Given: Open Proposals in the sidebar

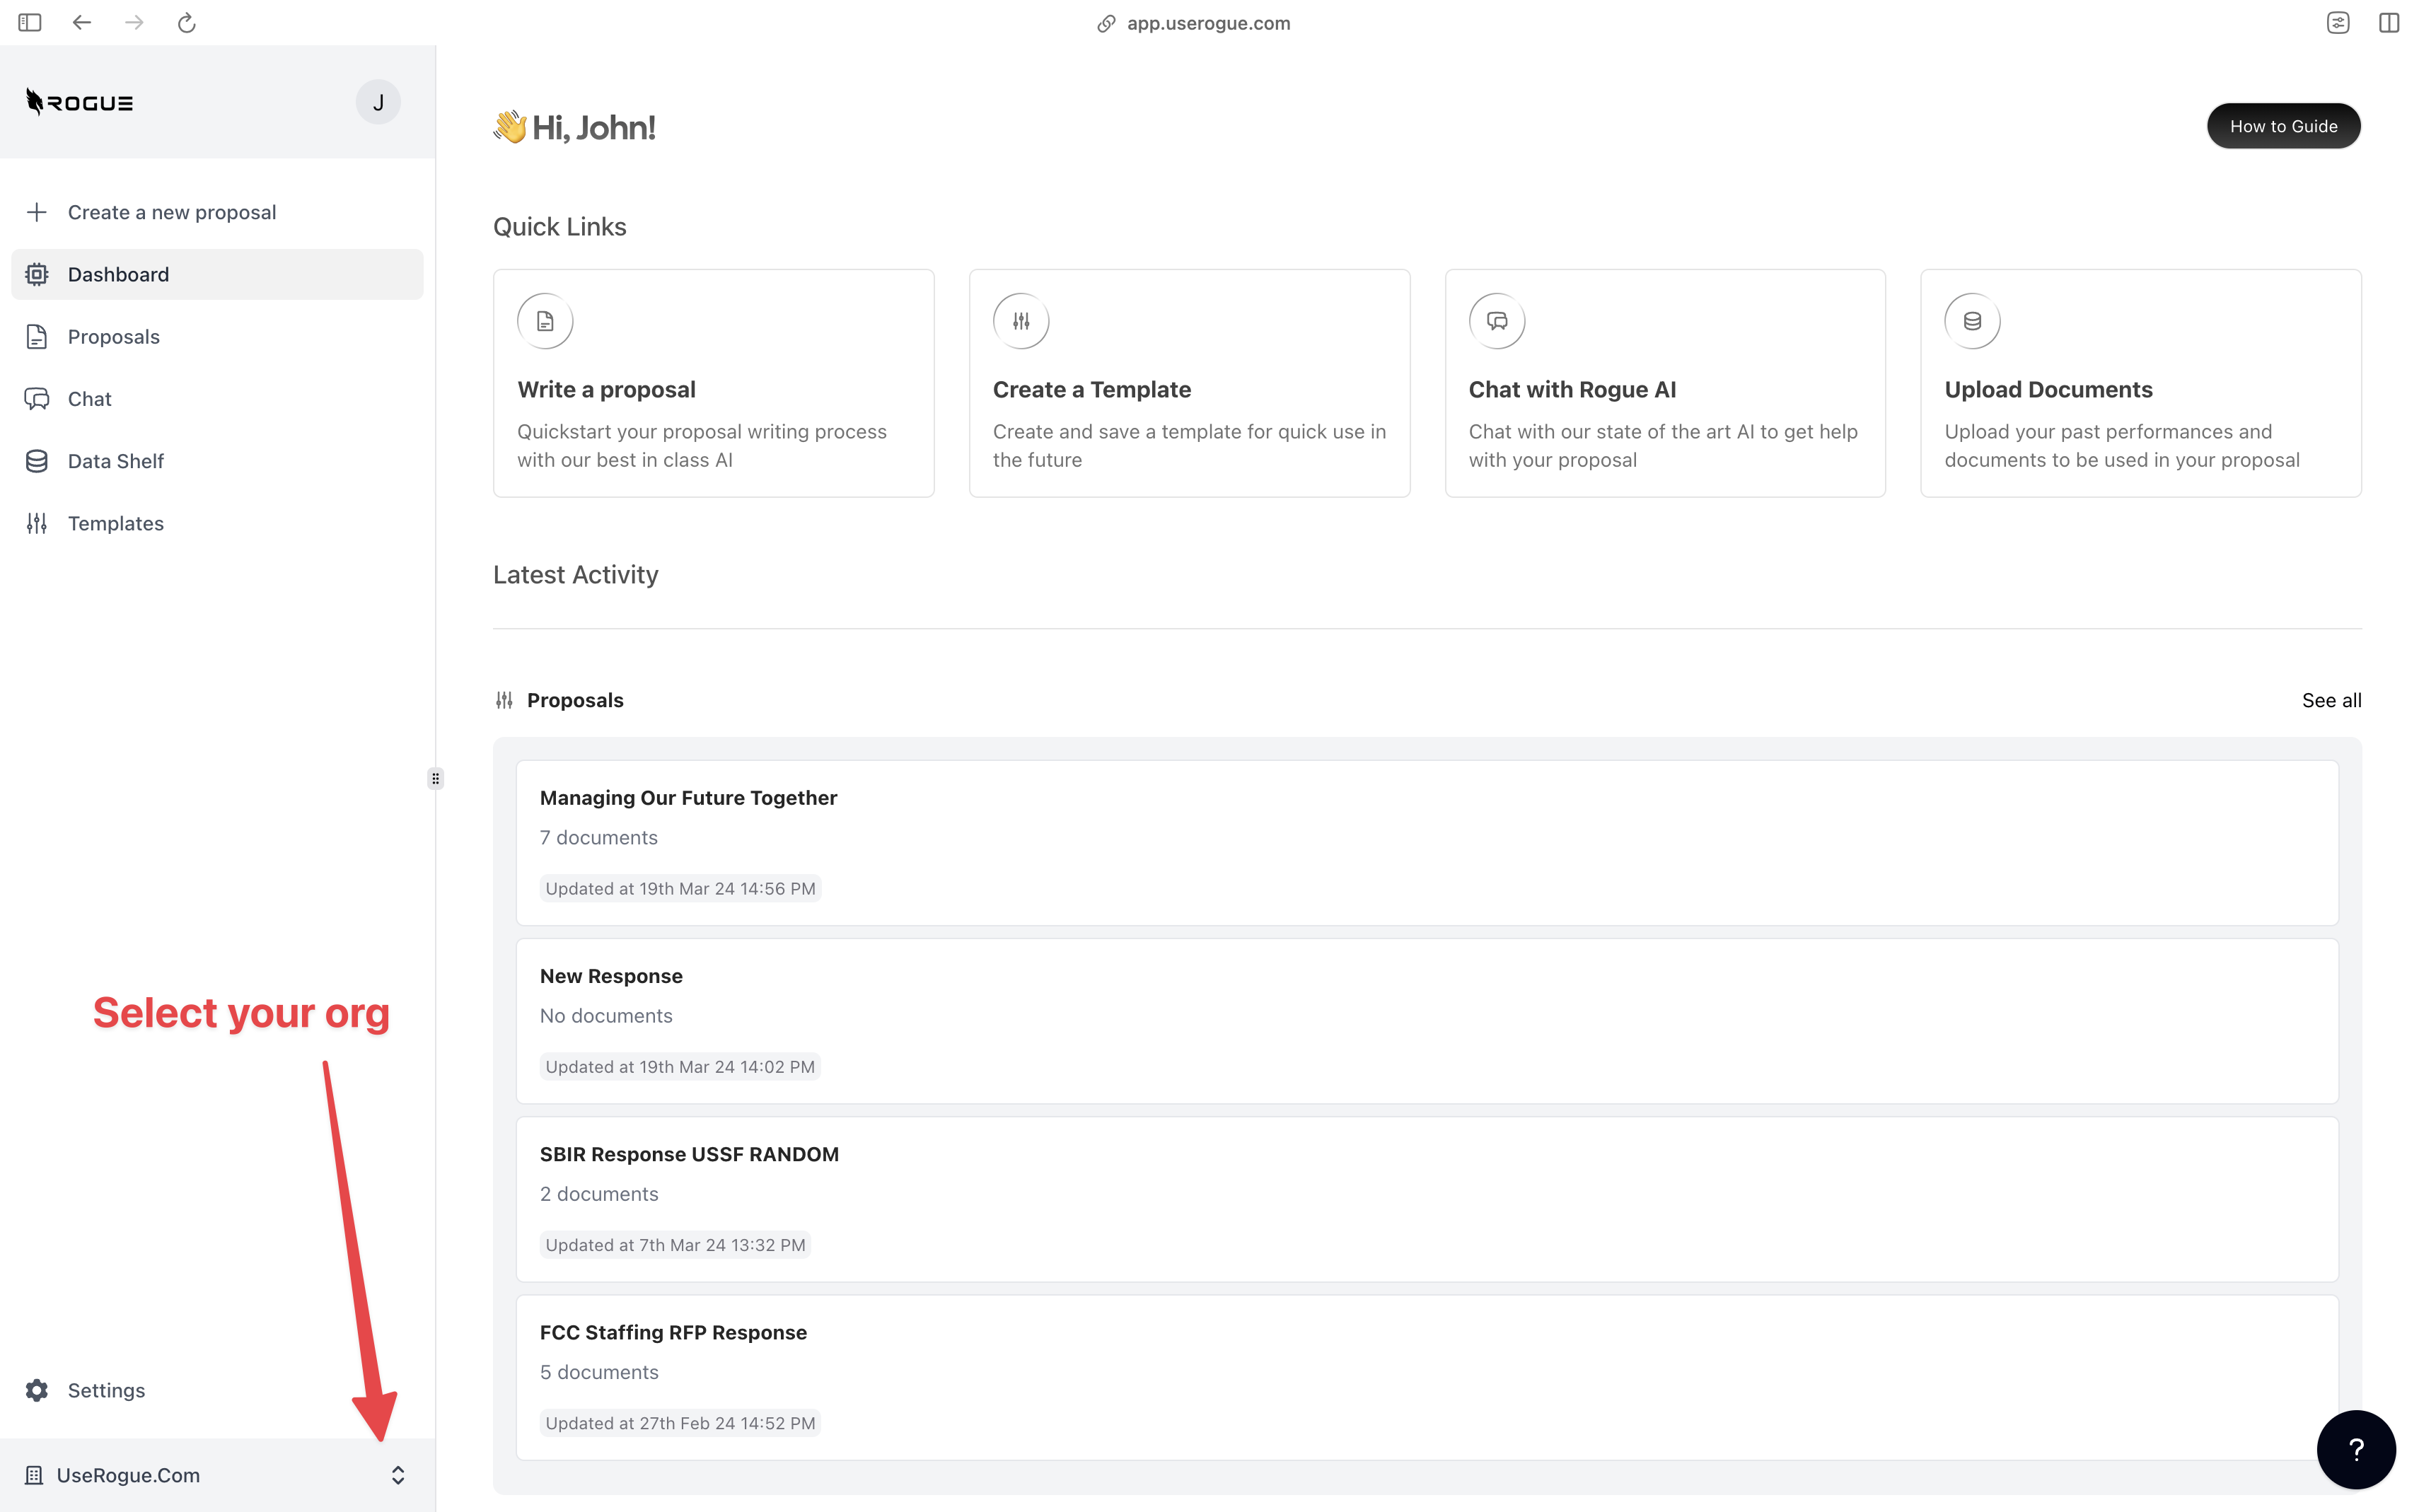Looking at the screenshot, I should pos(113,337).
